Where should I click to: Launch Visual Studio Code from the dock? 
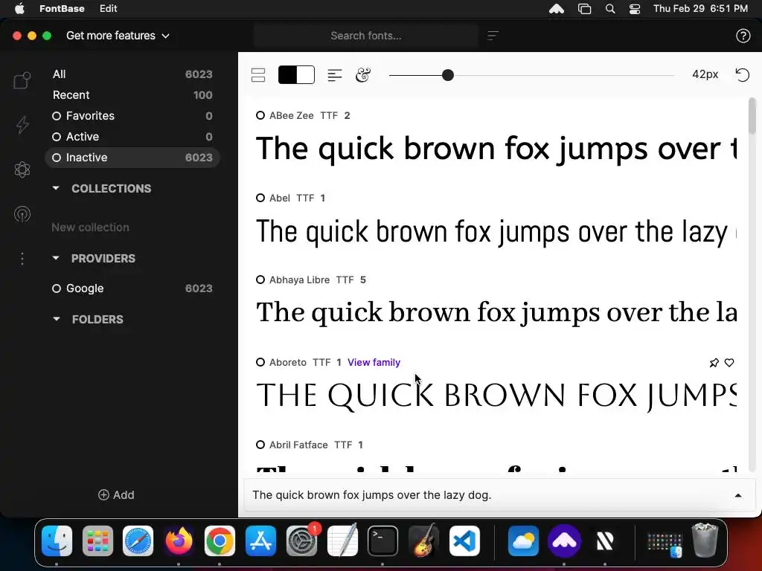[x=464, y=541]
